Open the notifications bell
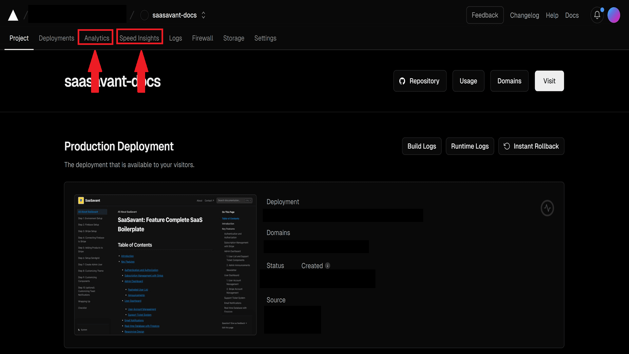Screen dimensions: 629x354 (597, 15)
